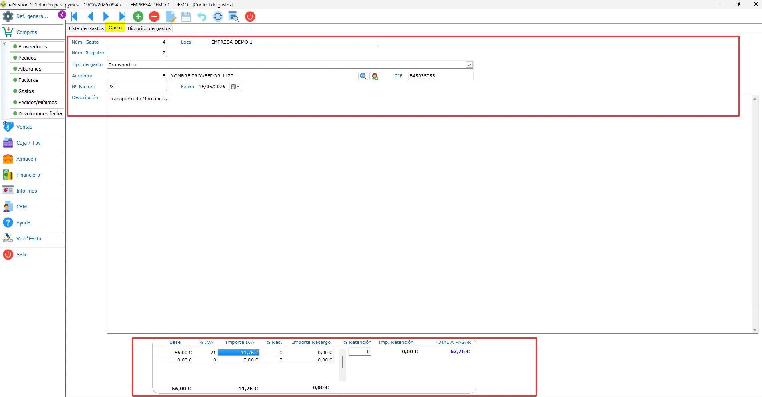Open the Historico de gastos tab
Screen dimensions: 762x397
pyautogui.click(x=149, y=28)
